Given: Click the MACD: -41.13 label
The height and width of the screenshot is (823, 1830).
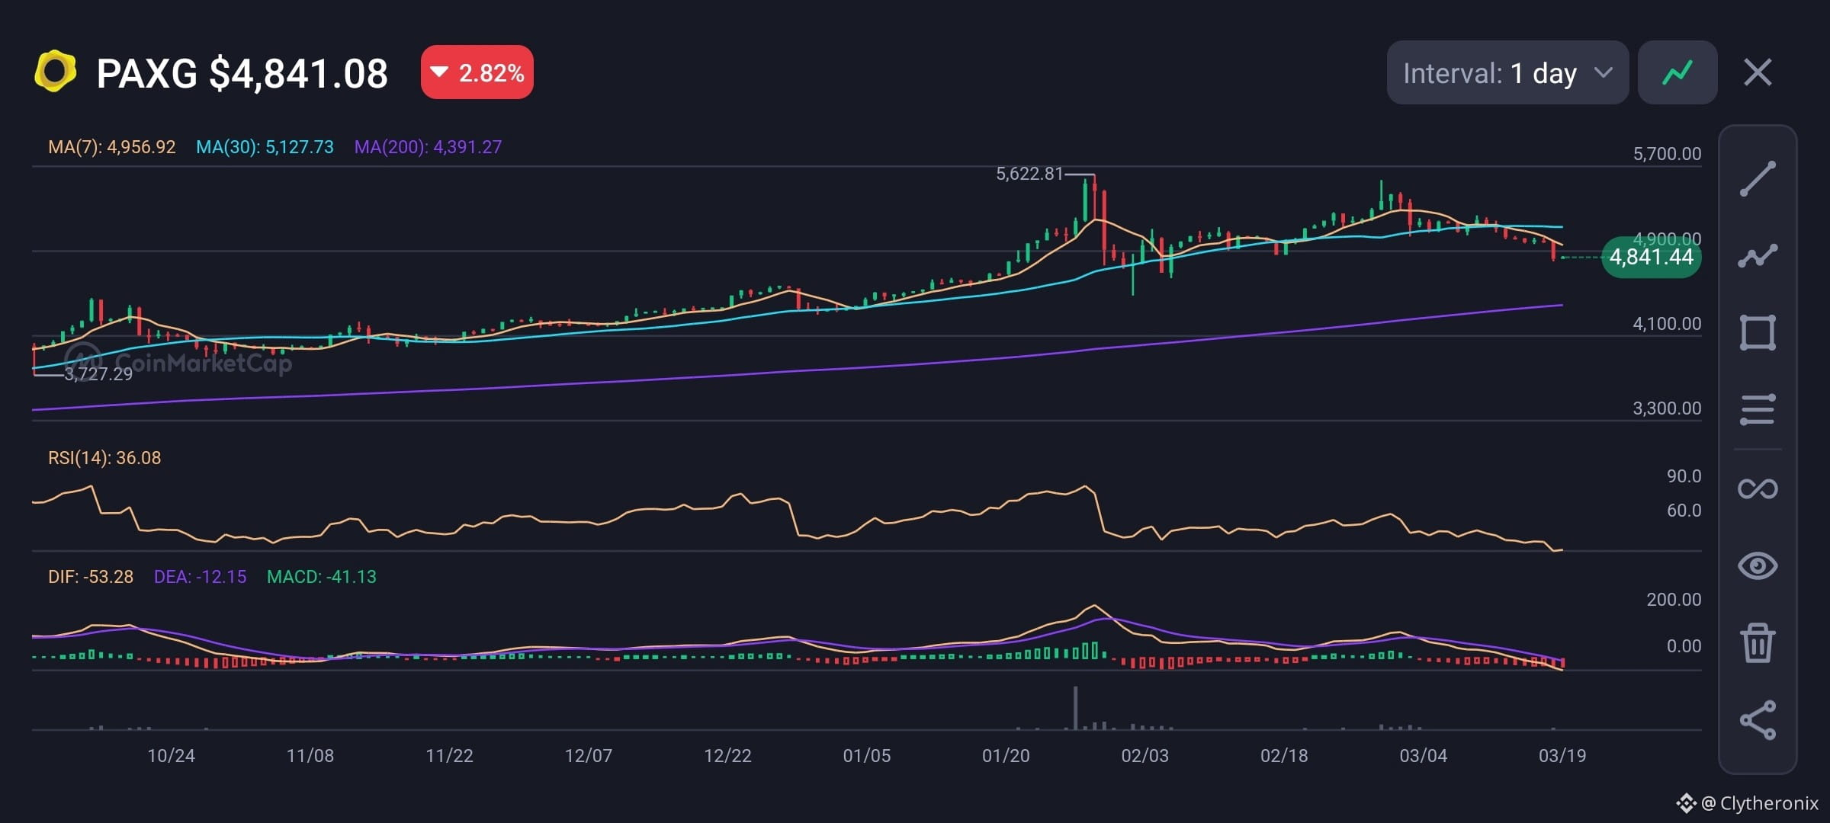Looking at the screenshot, I should [322, 577].
